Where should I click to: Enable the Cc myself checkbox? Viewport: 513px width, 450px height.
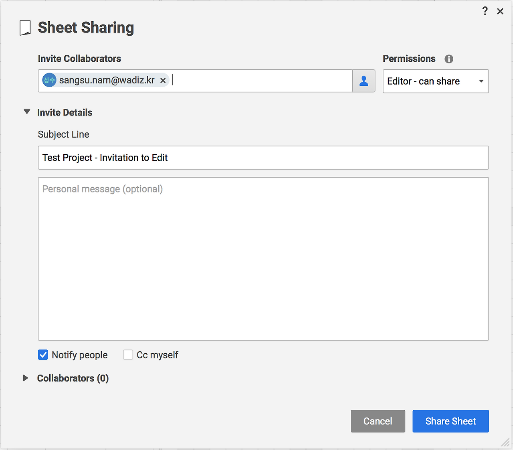coord(128,355)
